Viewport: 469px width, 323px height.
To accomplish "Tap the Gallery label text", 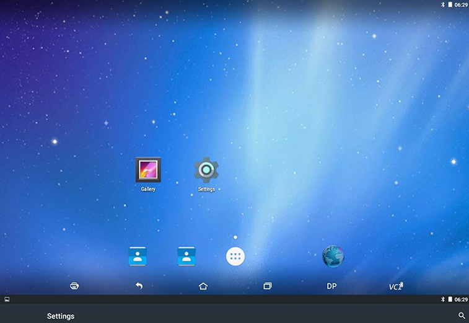I will (148, 189).
